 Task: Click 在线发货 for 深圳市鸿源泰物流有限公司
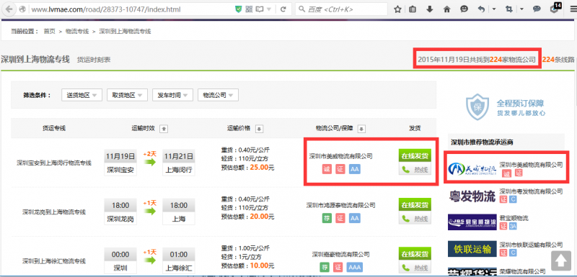coord(415,205)
